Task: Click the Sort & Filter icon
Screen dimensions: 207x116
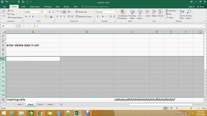Action: tap(182, 12)
